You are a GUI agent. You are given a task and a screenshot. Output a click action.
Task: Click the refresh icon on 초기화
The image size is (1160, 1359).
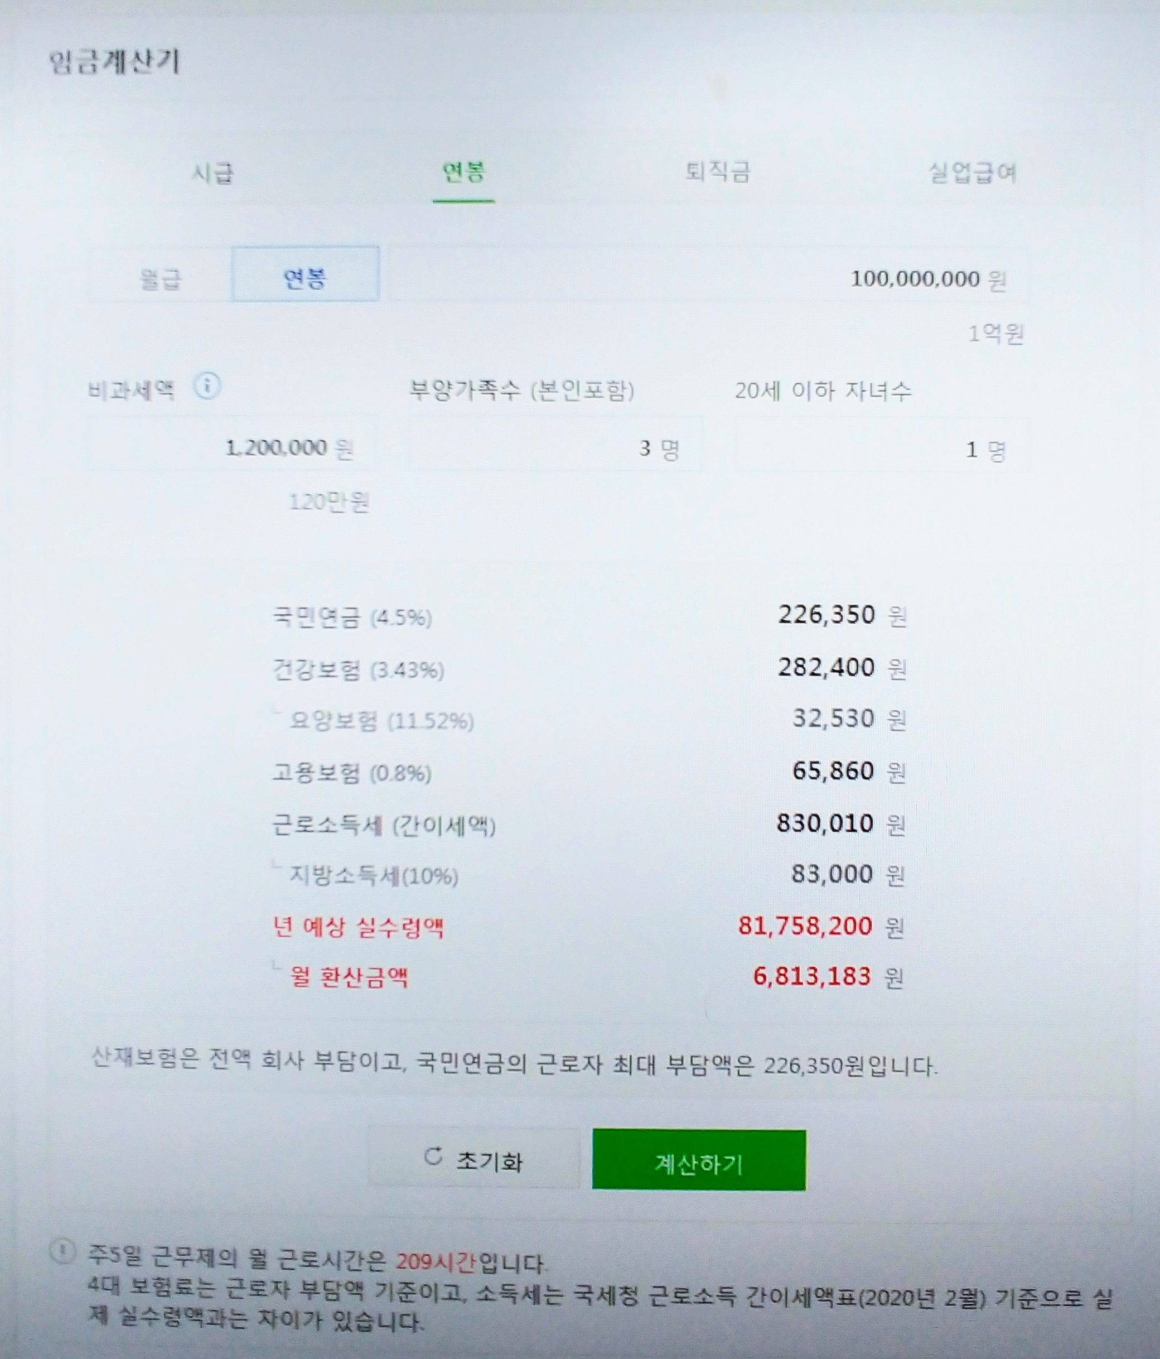coord(433,1156)
